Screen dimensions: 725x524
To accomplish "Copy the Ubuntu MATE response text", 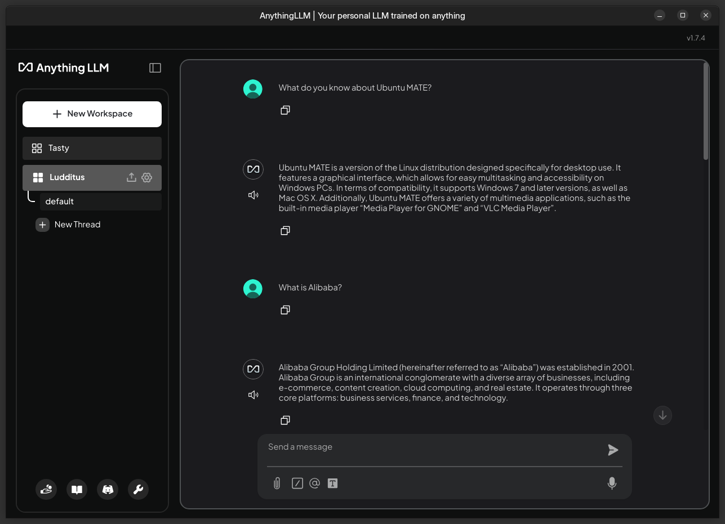I will pyautogui.click(x=285, y=231).
